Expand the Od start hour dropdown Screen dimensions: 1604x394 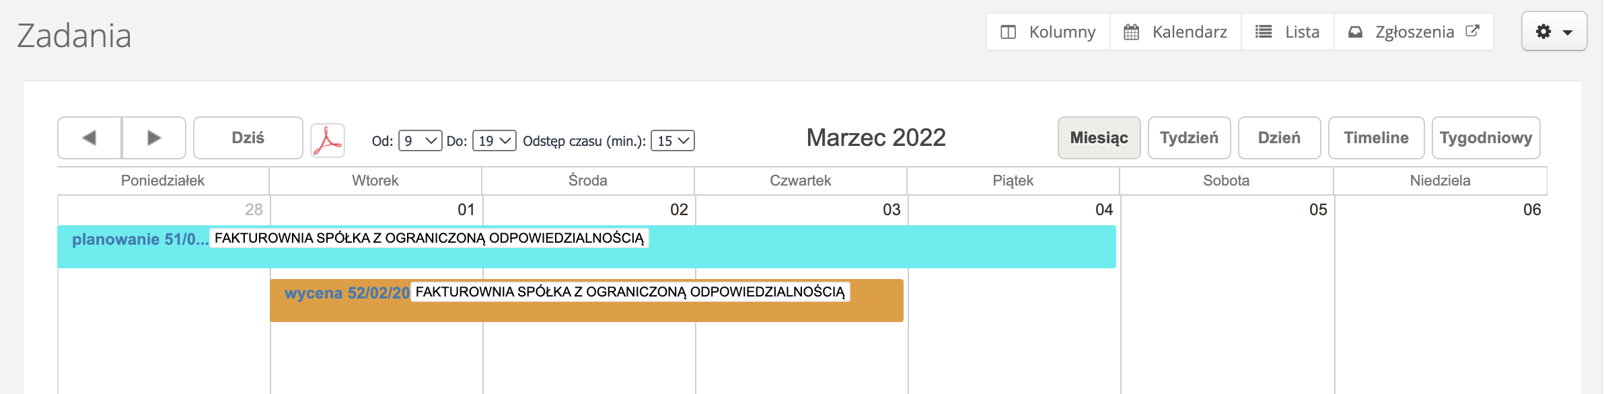pyautogui.click(x=420, y=141)
